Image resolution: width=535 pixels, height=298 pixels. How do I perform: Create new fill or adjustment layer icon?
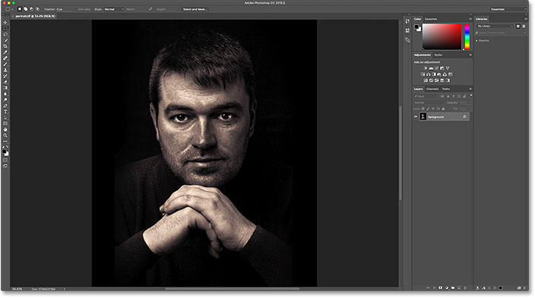point(447,288)
